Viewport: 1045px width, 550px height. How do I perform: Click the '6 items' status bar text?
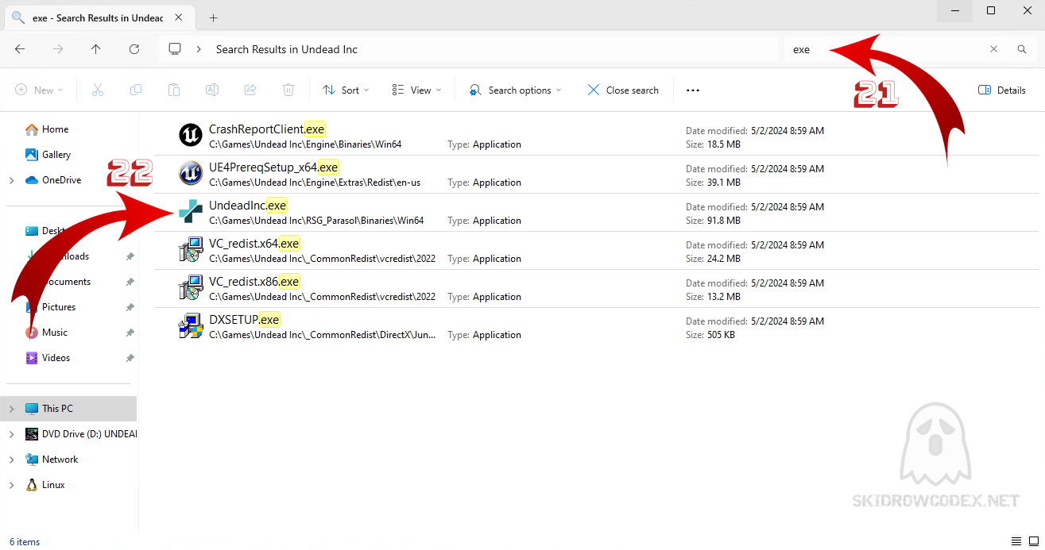25,542
